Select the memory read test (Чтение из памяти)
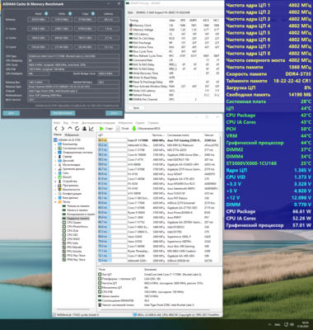 click(x=78, y=206)
